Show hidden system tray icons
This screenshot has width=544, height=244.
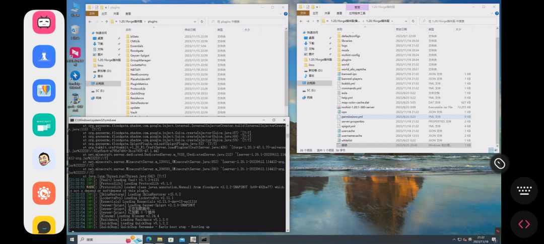454,239
